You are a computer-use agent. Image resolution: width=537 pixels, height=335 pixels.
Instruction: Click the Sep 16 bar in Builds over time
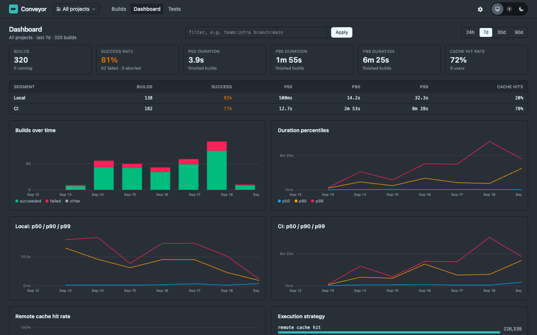[160, 179]
